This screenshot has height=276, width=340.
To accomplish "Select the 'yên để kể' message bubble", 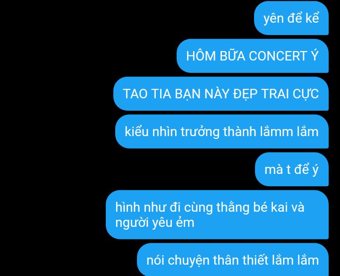I will coord(291,18).
